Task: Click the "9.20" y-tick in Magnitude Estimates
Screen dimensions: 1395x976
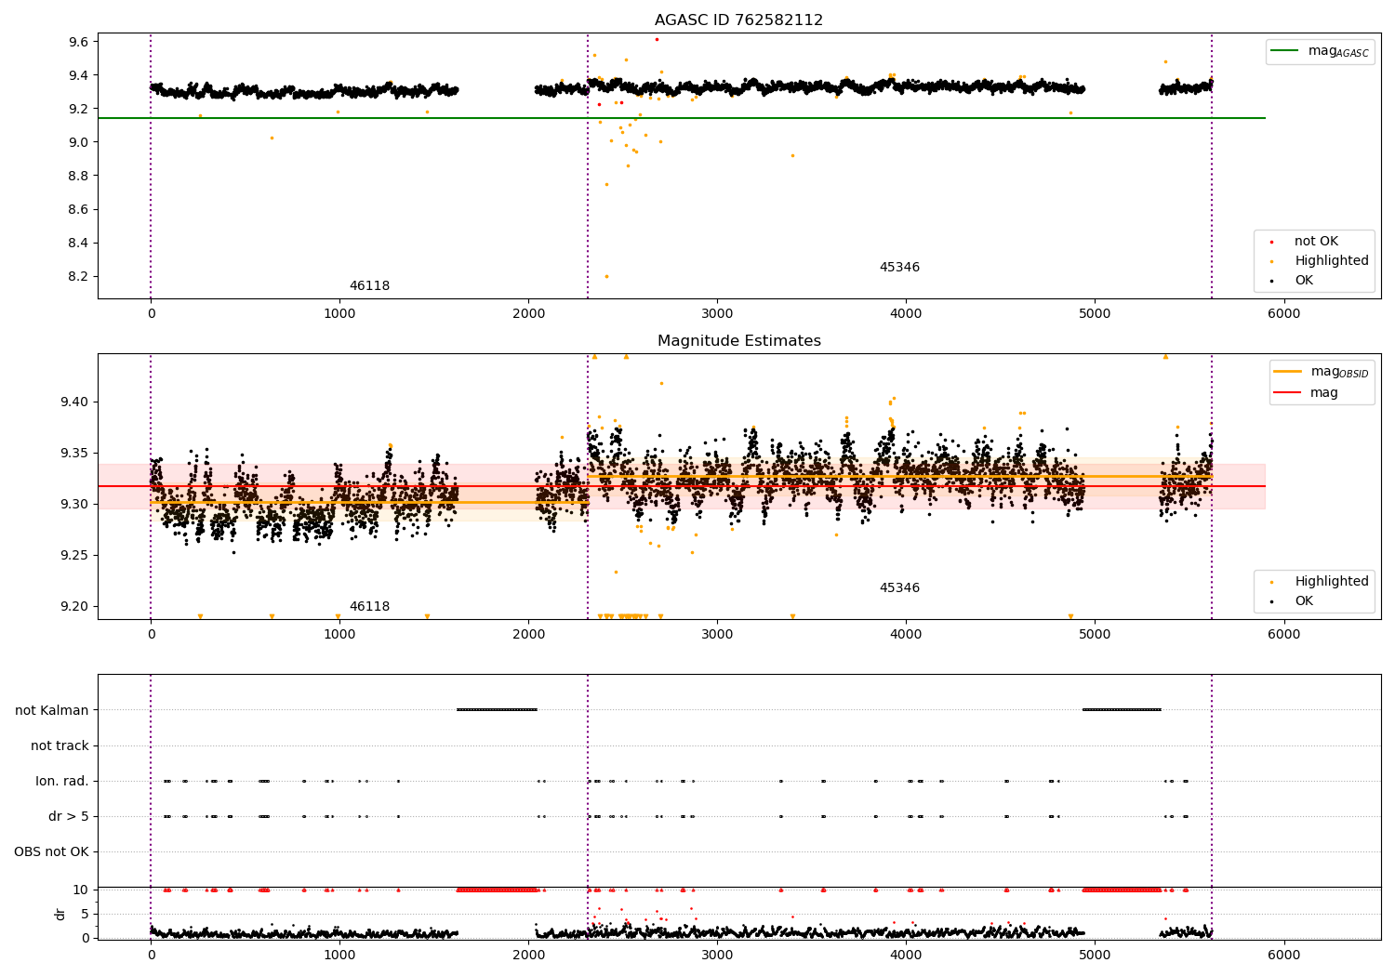Action: tap(73, 607)
